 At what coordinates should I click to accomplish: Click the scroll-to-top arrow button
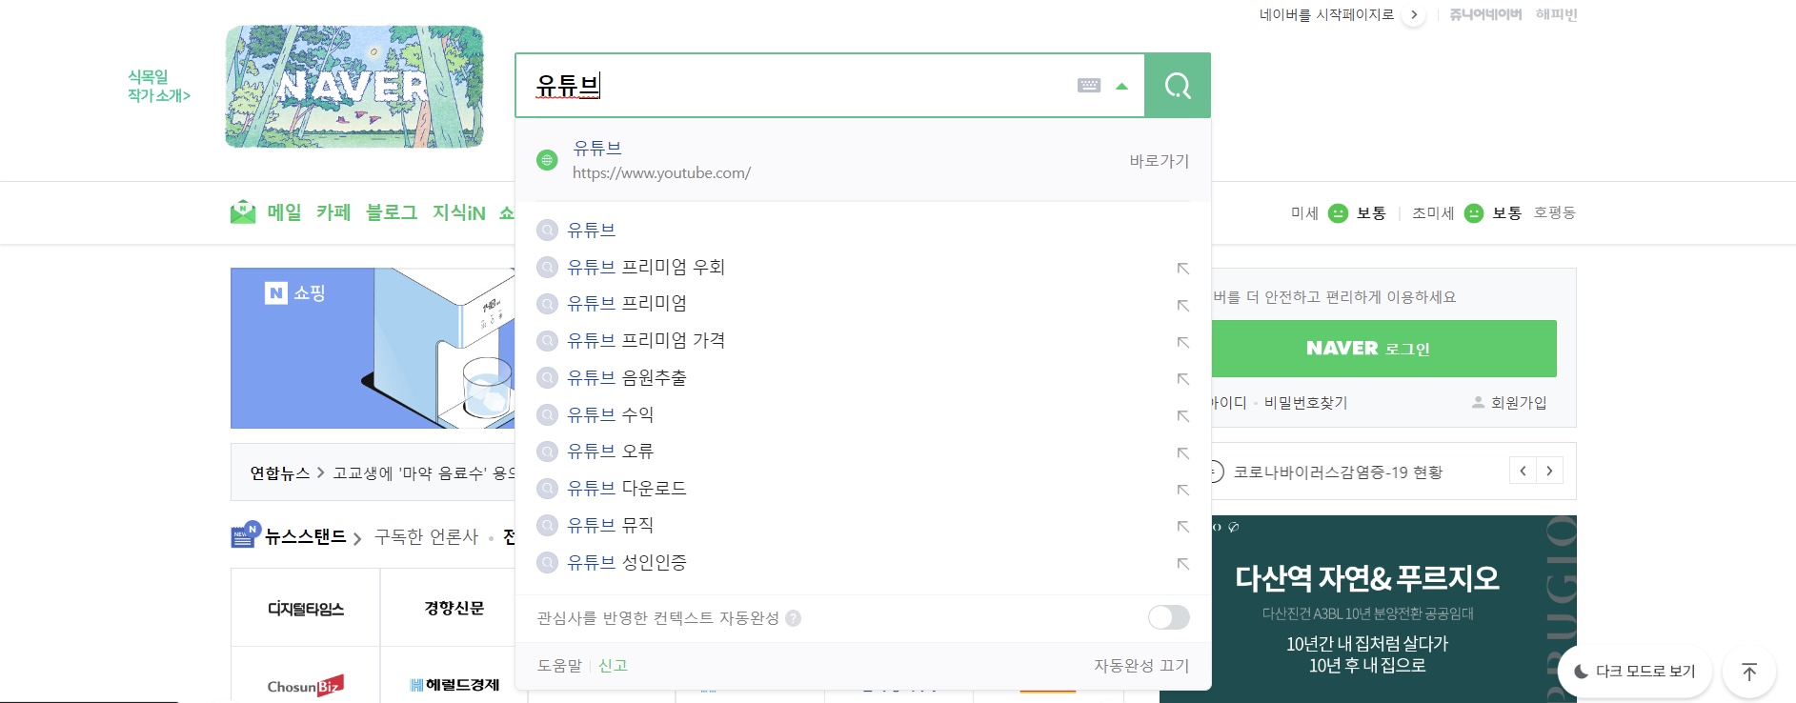1749,672
